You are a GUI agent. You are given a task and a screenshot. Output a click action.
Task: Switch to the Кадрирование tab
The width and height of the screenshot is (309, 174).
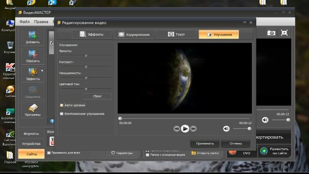pyautogui.click(x=134, y=34)
